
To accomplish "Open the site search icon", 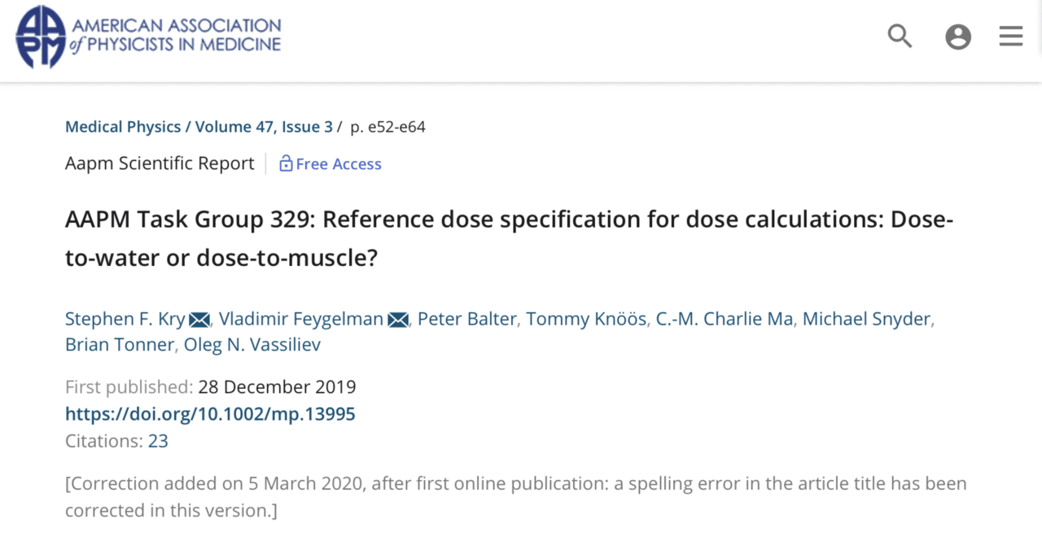I will point(900,36).
